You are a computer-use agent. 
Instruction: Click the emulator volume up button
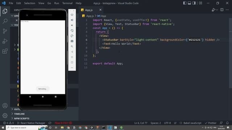click(72, 20)
